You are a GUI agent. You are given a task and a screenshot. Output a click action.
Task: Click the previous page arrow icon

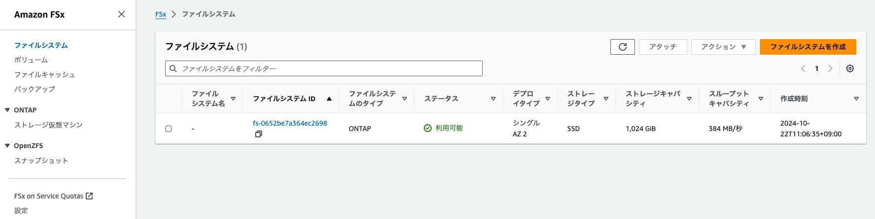[x=803, y=68]
